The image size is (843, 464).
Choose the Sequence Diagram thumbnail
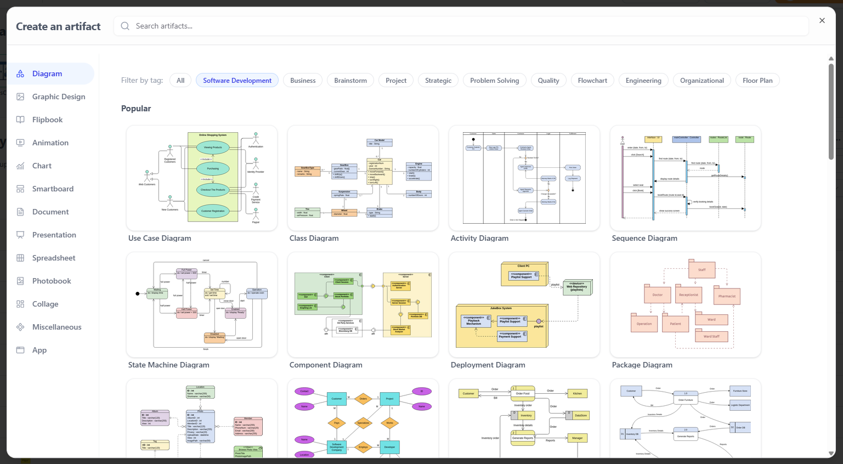point(686,178)
